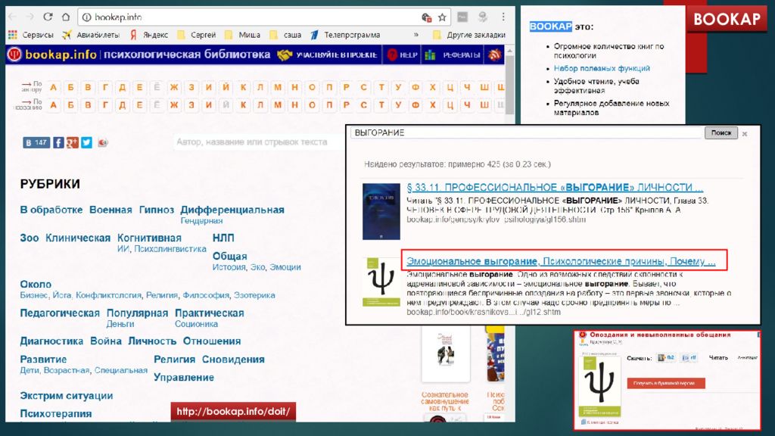Image resolution: width=775 pixels, height=436 pixels.
Task: Click red paper-version order button
Action: (666, 383)
